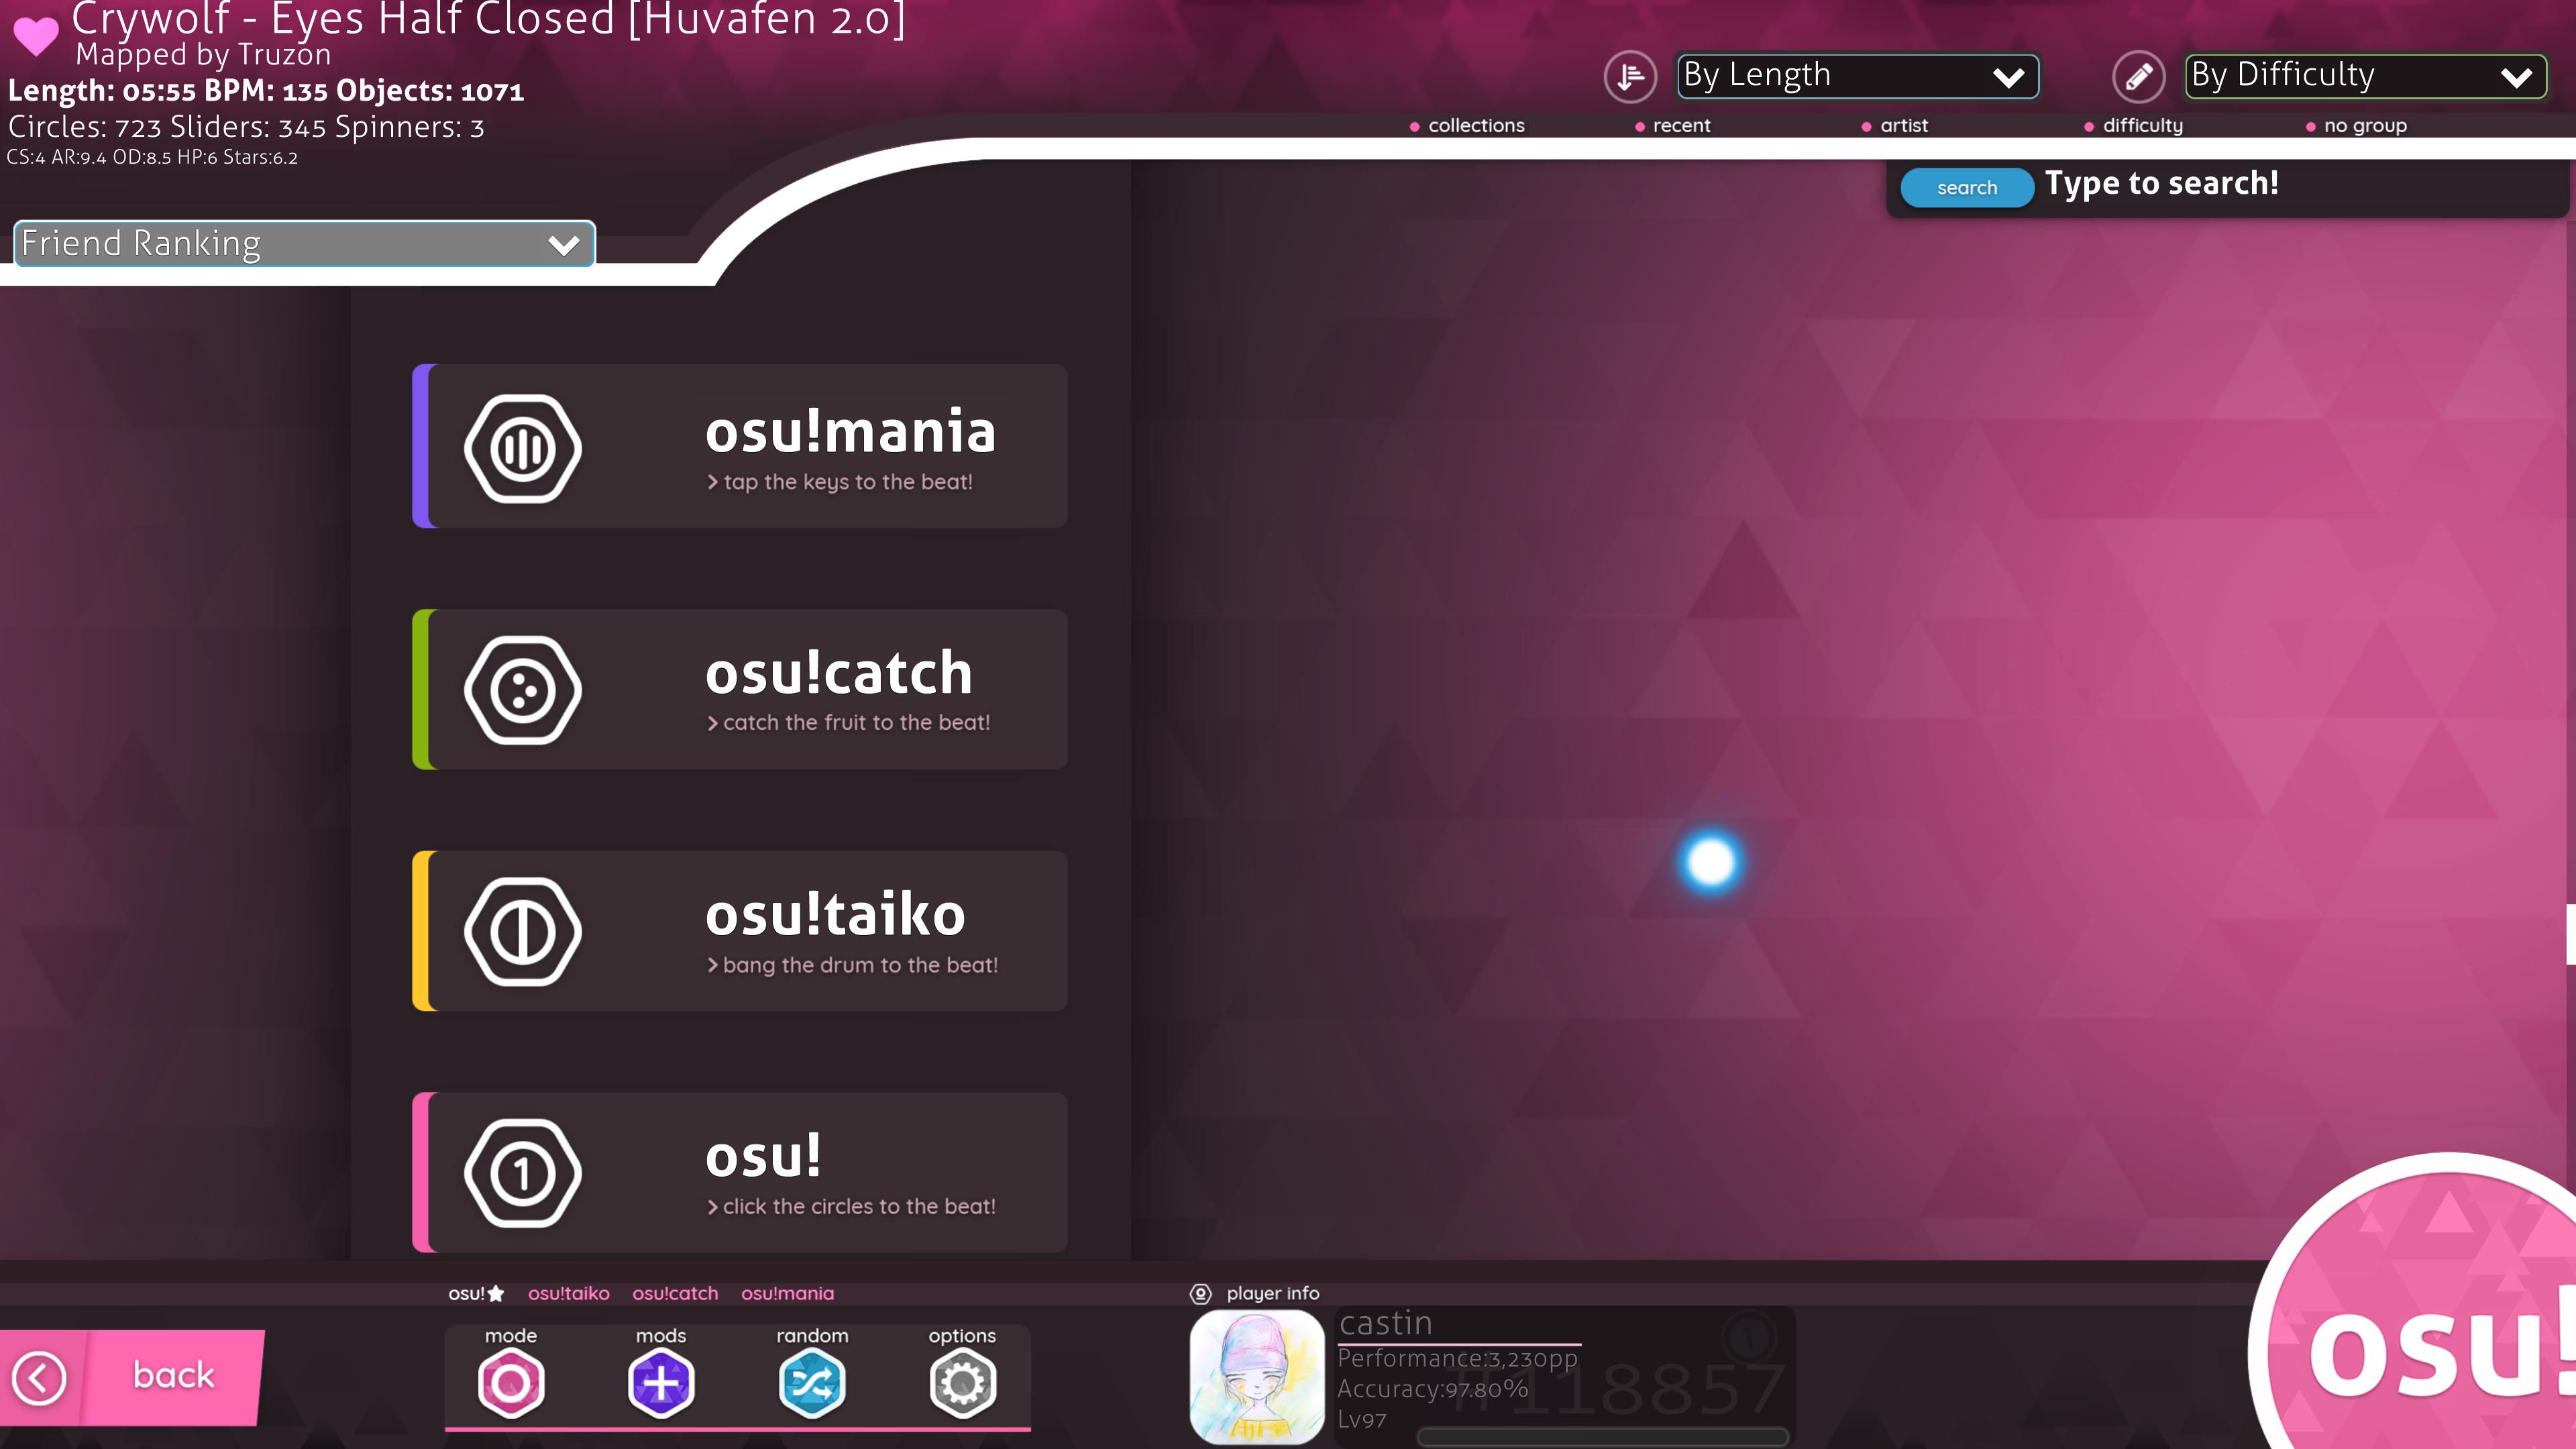Screen dimensions: 2576x1449
Task: Select the osu!catch game mode
Action: pyautogui.click(x=740, y=689)
